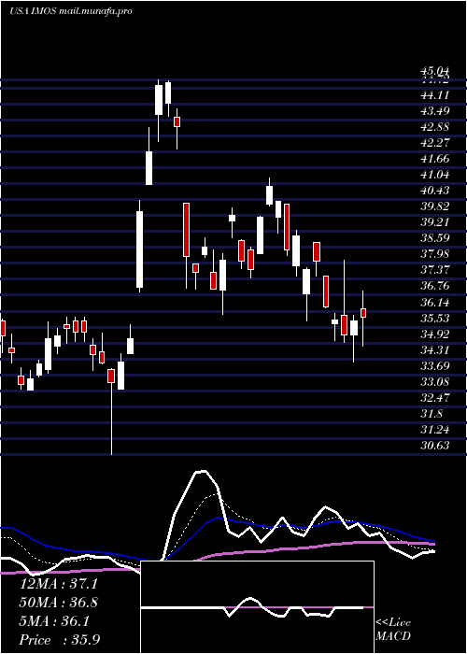The width and height of the screenshot is (467, 654).
Task: Select the 43.49 price axis label
Action: 434,111
